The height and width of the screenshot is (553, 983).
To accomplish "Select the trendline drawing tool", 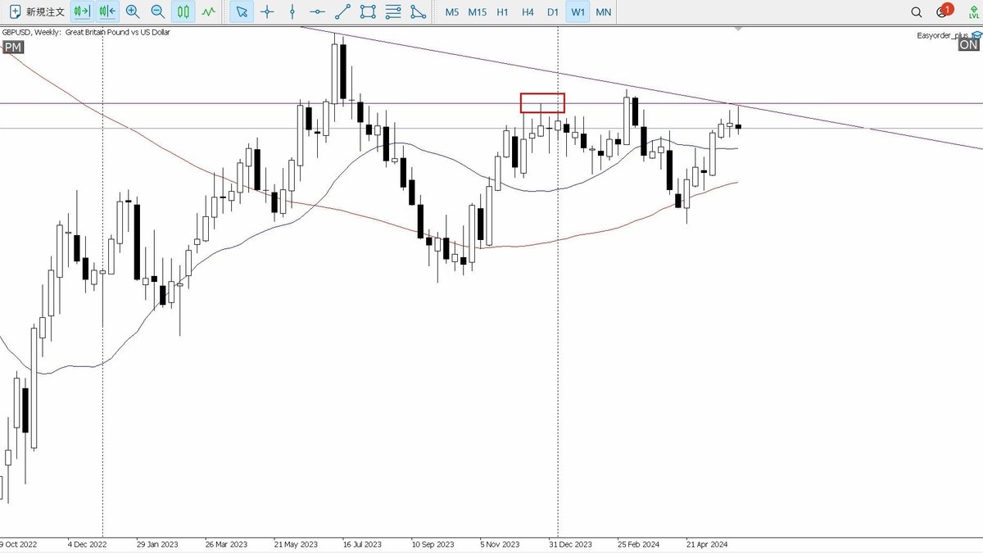I will point(343,12).
